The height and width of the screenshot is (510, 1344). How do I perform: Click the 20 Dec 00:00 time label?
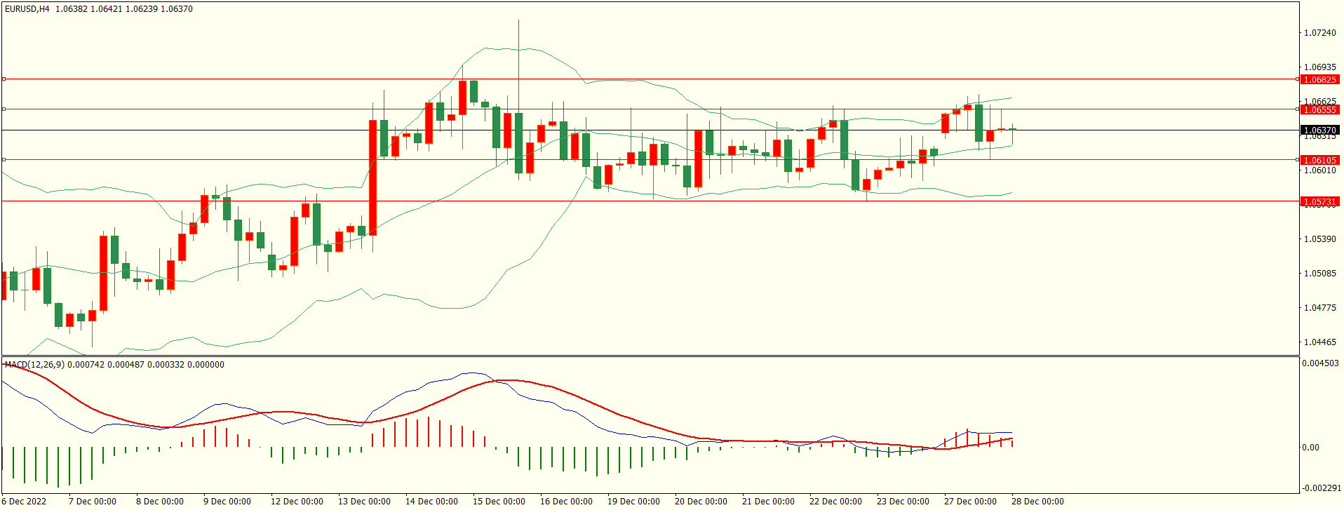[701, 502]
